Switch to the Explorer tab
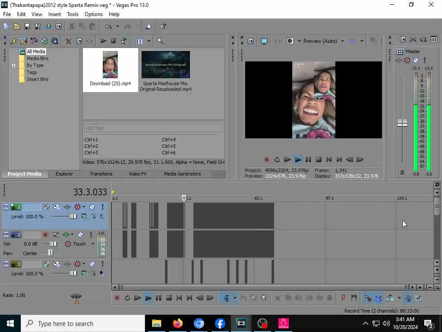The height and width of the screenshot is (332, 442). coord(64,174)
